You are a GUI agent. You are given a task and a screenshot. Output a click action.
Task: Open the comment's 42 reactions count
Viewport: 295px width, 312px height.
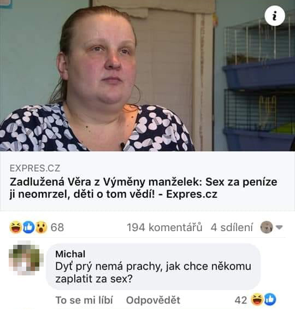pyautogui.click(x=241, y=300)
